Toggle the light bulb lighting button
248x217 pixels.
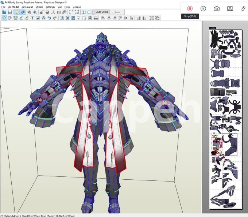[16, 12]
